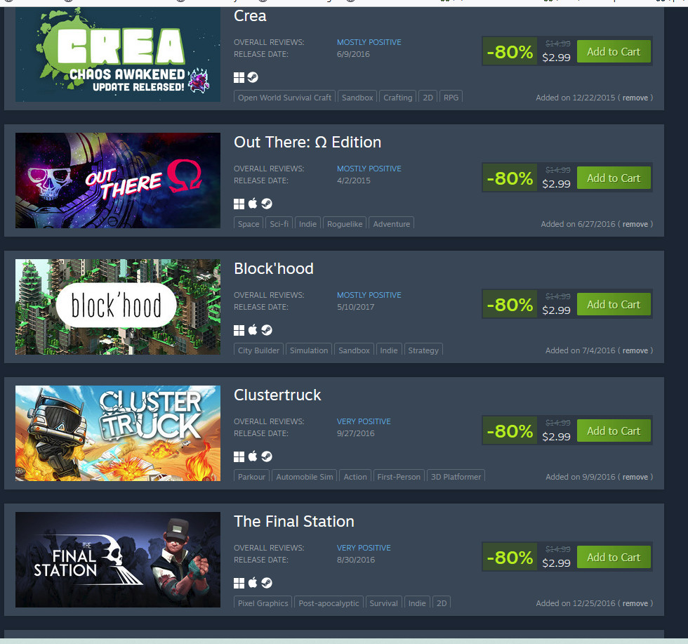Select the Roguelike tag on Out There
This screenshot has width=688, height=644.
tap(345, 224)
